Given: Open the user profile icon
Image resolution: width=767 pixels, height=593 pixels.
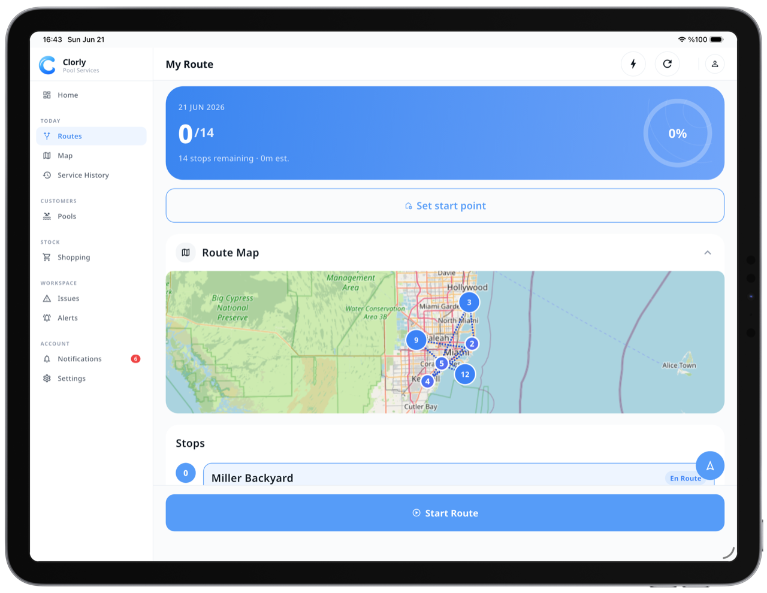Looking at the screenshot, I should (x=715, y=64).
